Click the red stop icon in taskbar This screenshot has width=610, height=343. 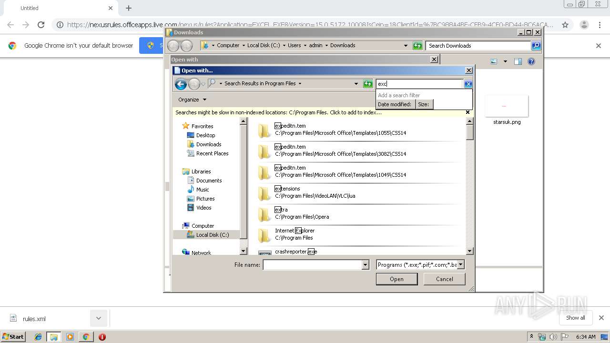102,337
